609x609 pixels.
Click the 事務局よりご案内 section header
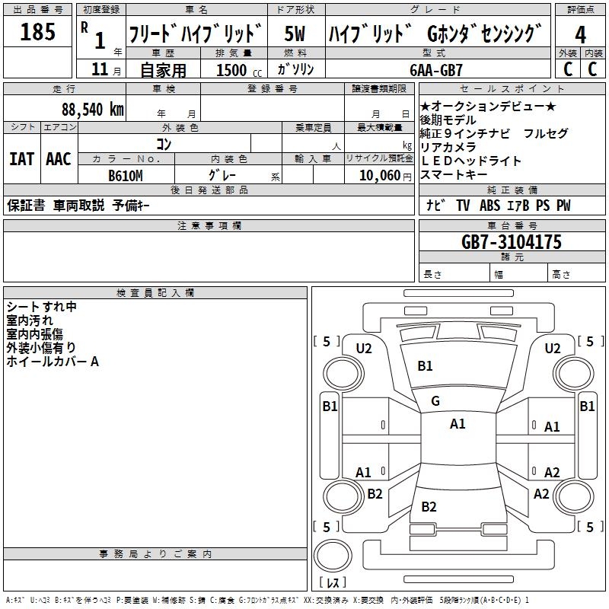tap(155, 554)
